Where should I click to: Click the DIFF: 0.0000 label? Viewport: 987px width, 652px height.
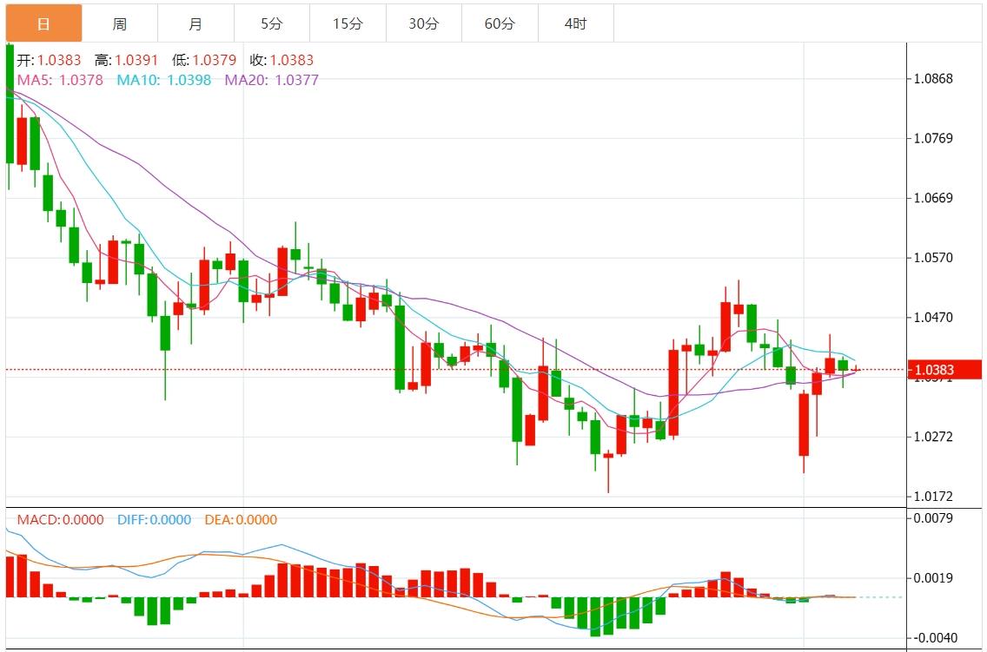point(155,519)
